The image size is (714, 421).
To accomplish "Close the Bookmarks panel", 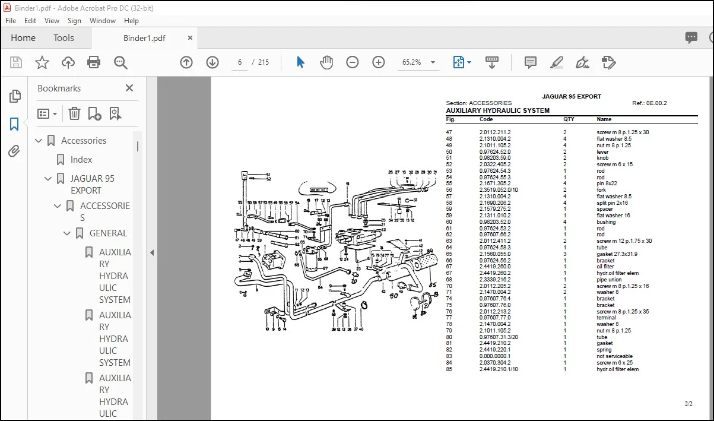I will pyautogui.click(x=129, y=88).
